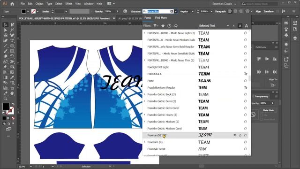Swap fill and stroke colors

[x=13, y=104]
